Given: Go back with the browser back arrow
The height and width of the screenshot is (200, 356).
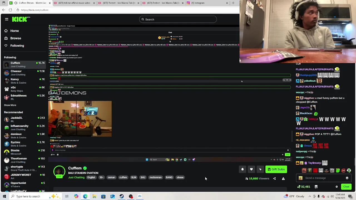Looking at the screenshot, I should 3,10.
